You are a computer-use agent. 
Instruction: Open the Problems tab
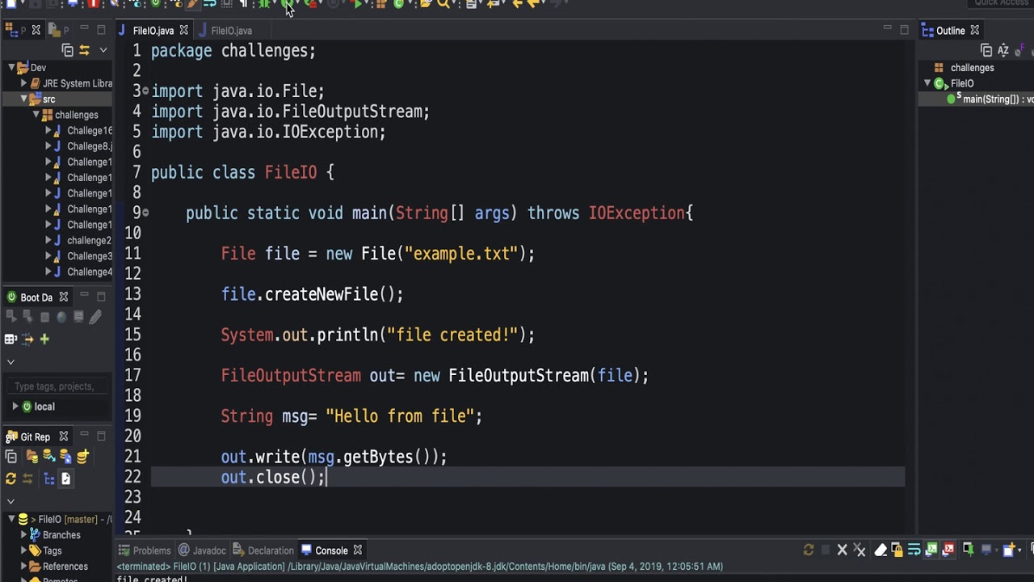pos(145,550)
